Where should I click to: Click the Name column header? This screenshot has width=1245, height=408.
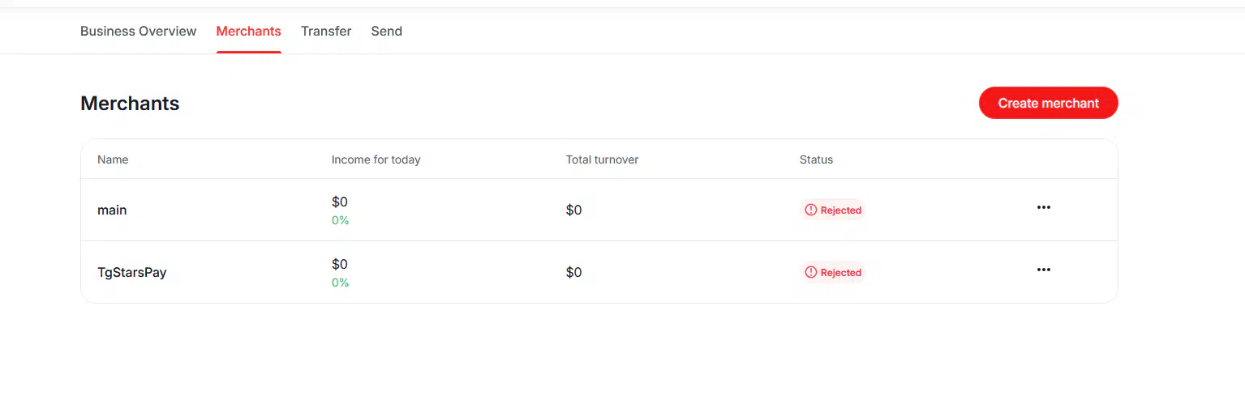click(113, 159)
